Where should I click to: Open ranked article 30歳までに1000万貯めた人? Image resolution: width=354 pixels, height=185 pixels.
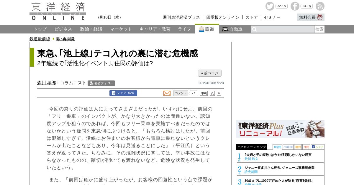(278, 181)
